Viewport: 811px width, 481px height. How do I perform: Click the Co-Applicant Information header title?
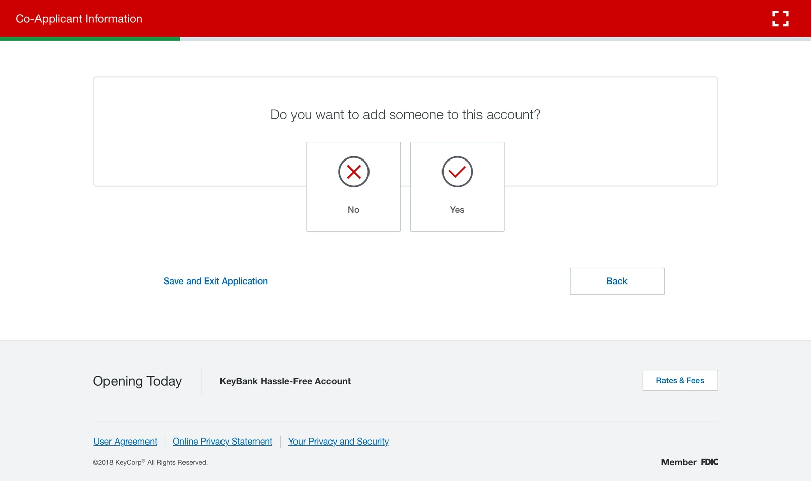click(x=79, y=19)
